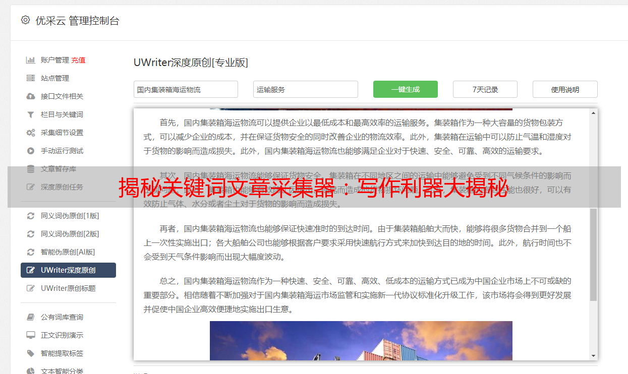Click the refresh icon for 智能伪原创[AI版]
The image size is (628, 374).
31,252
